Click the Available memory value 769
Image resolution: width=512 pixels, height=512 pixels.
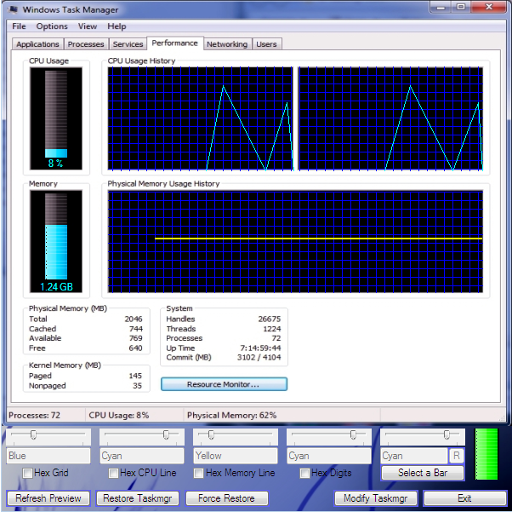coord(136,338)
